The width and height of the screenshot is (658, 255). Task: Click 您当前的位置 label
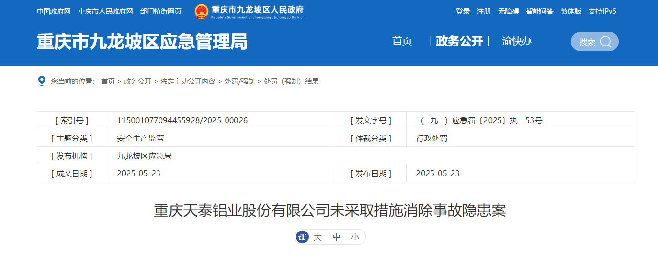[73, 81]
